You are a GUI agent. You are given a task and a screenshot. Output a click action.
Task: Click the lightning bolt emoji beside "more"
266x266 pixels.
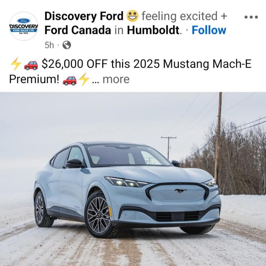(84, 79)
